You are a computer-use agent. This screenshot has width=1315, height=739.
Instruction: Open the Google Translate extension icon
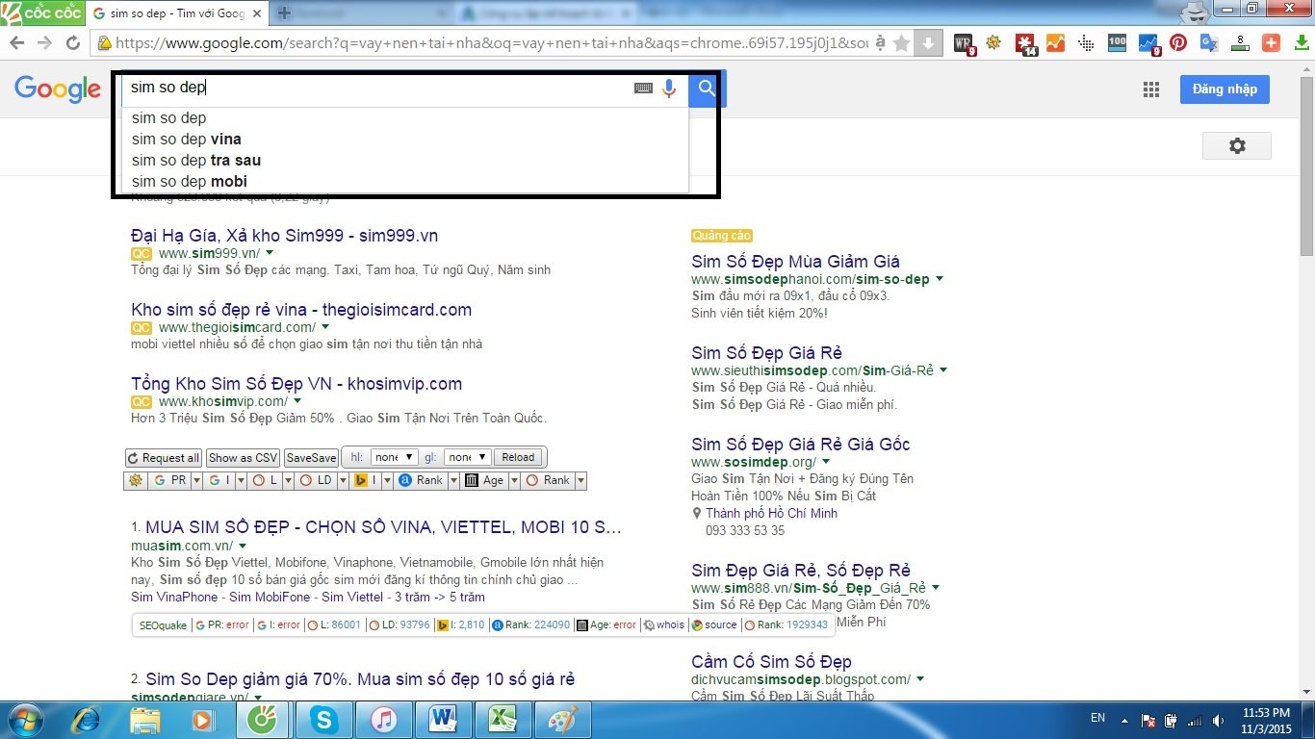point(1209,43)
